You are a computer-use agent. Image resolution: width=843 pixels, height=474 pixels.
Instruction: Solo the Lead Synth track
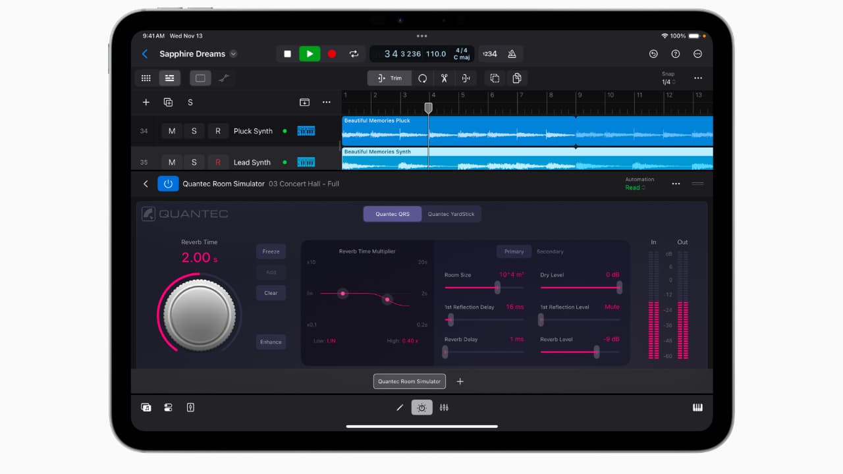194,162
